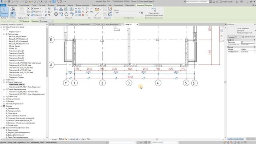Toggle the Выноска checkbox on options bar
Viewport: 256px width, 144px height.
[x=21, y=21]
